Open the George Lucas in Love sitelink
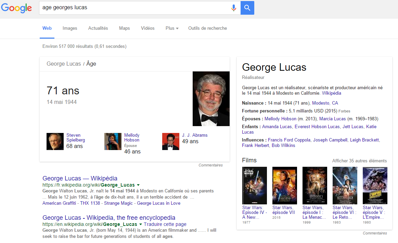Screen dimensions: 398x243 (x=159, y=203)
